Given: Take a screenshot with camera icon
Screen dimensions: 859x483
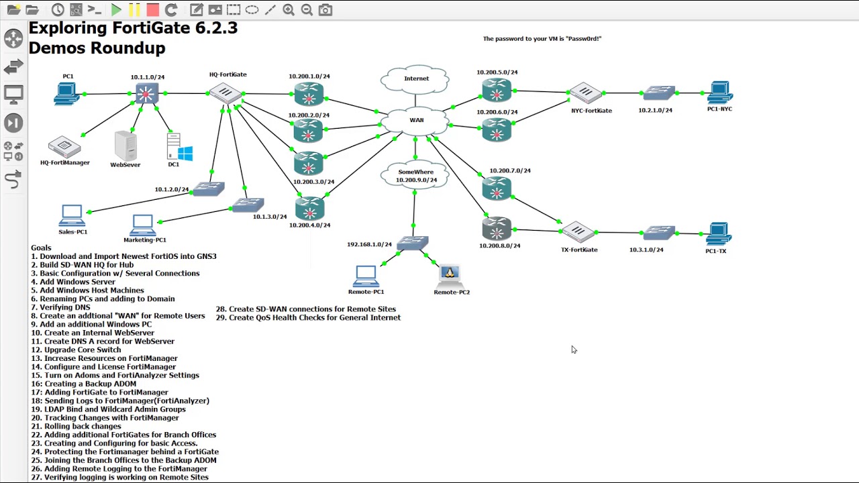Looking at the screenshot, I should tap(325, 10).
